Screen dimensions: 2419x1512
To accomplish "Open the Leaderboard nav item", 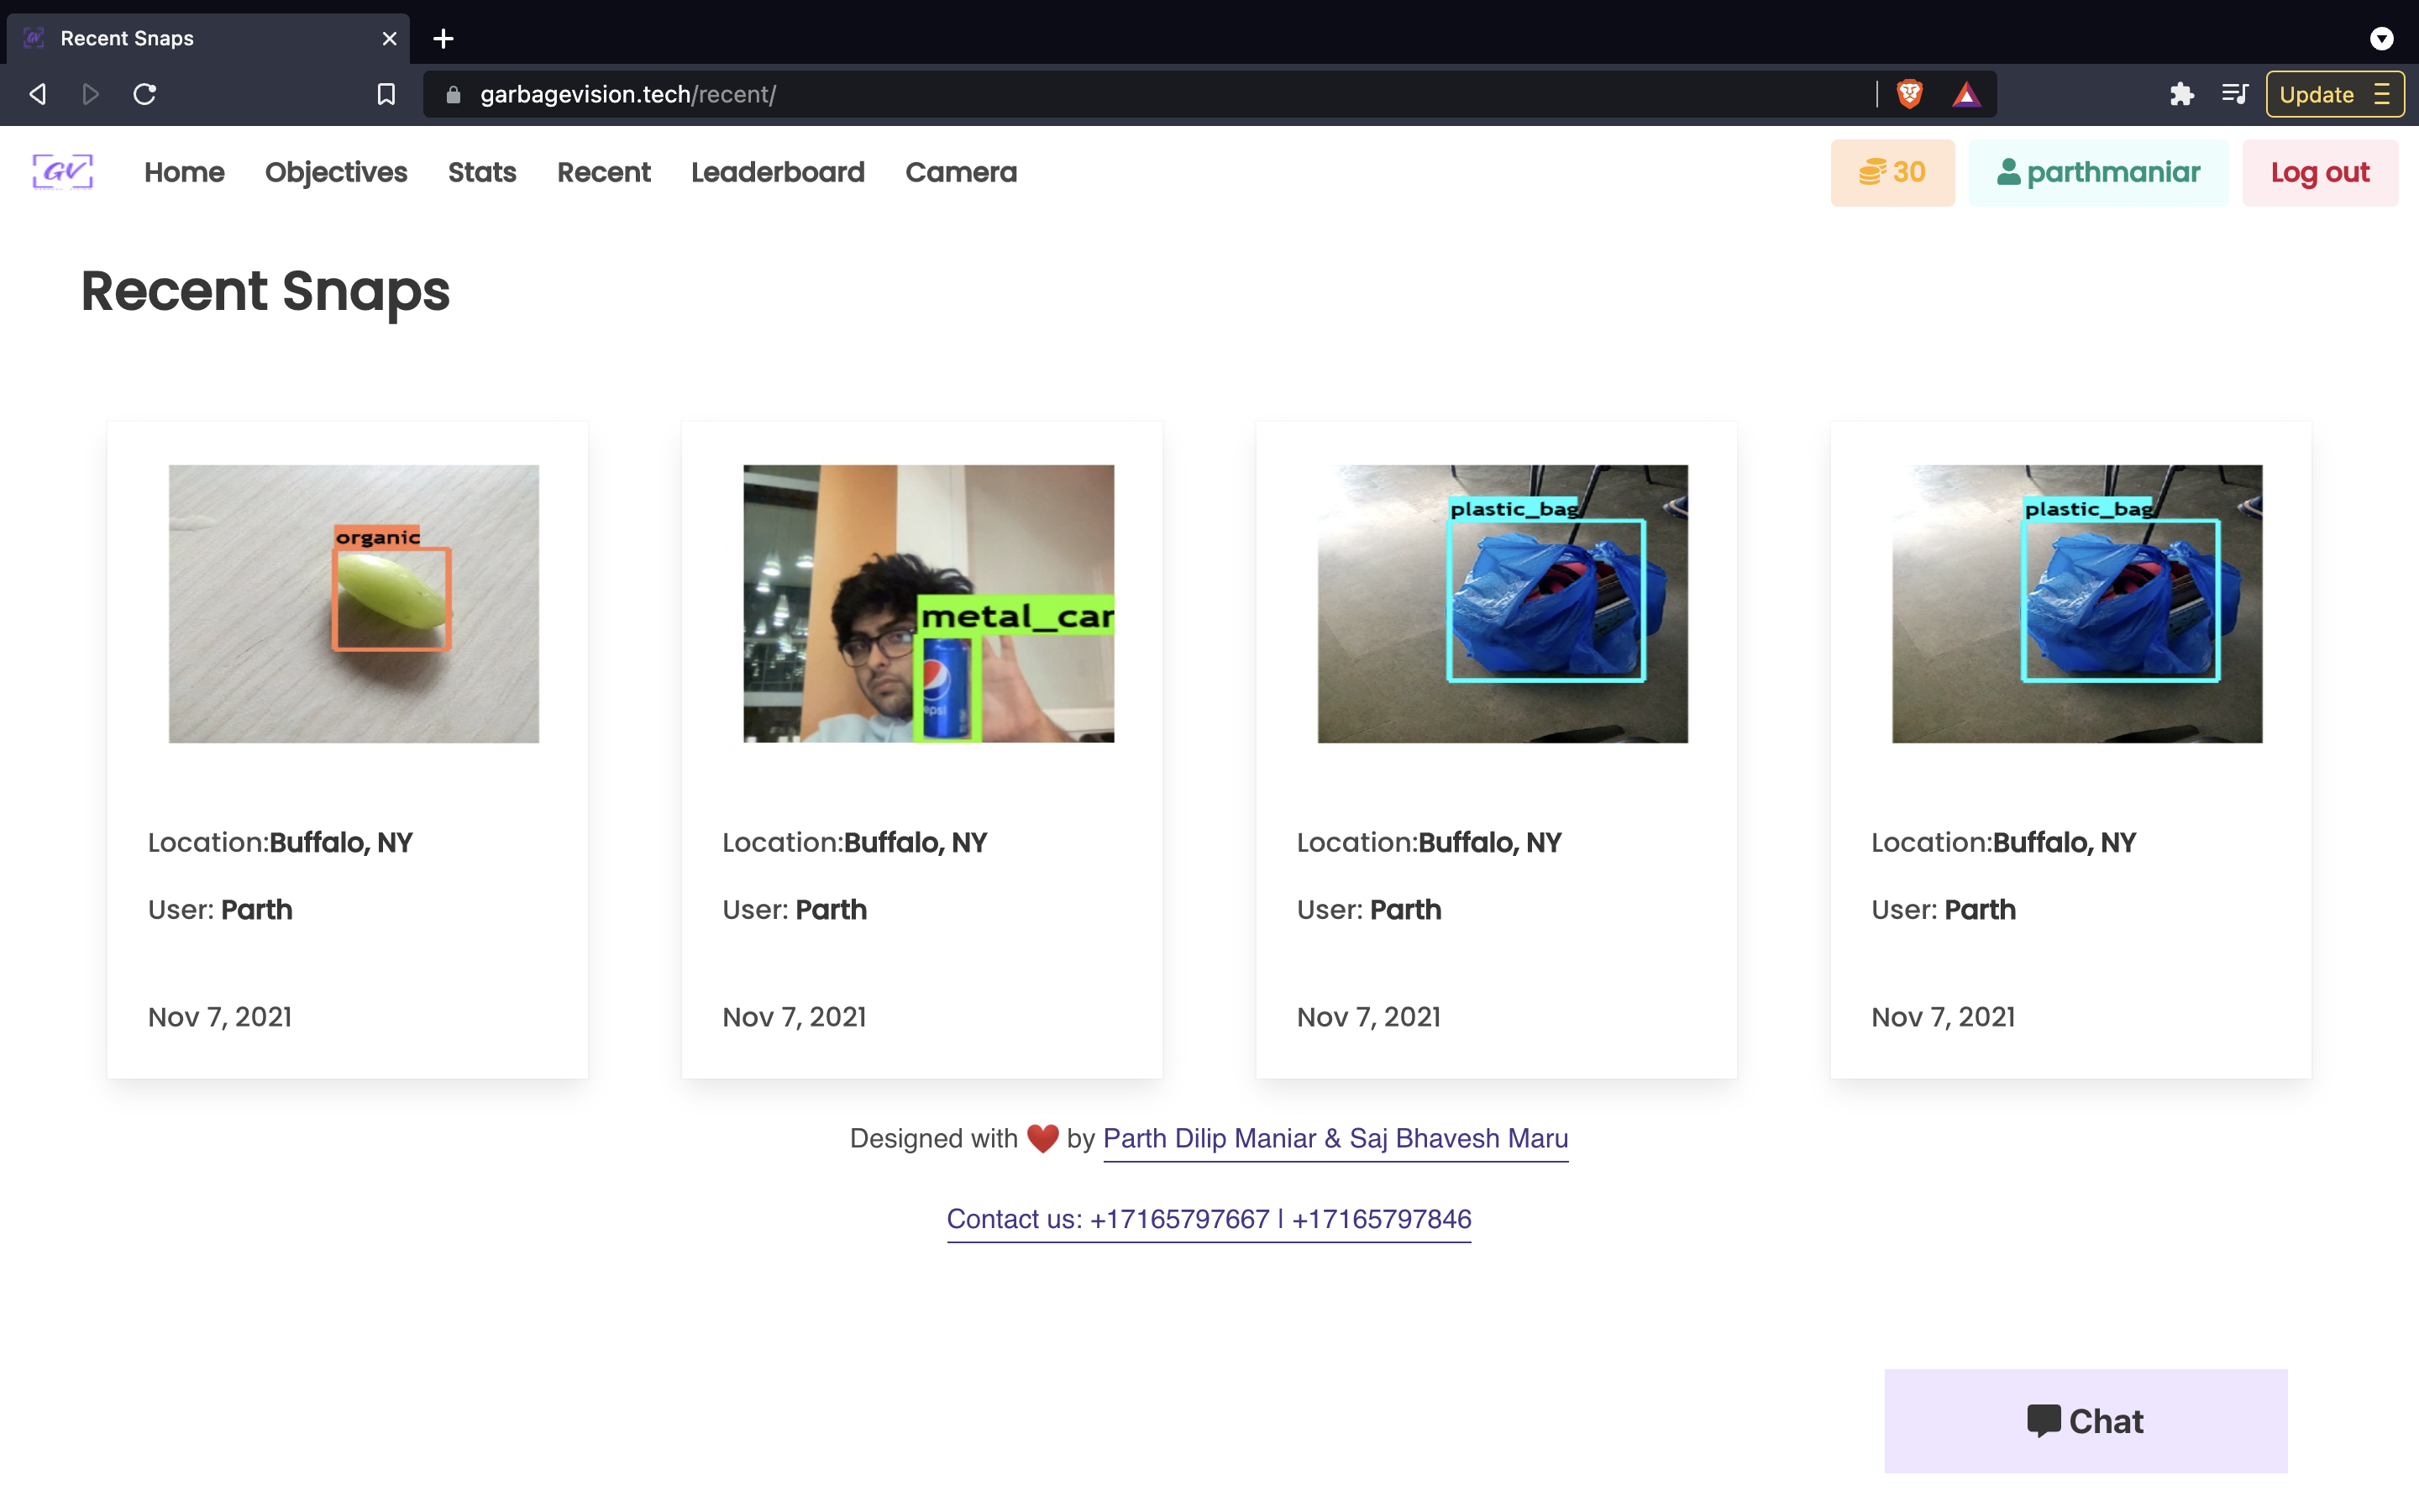I will click(778, 172).
